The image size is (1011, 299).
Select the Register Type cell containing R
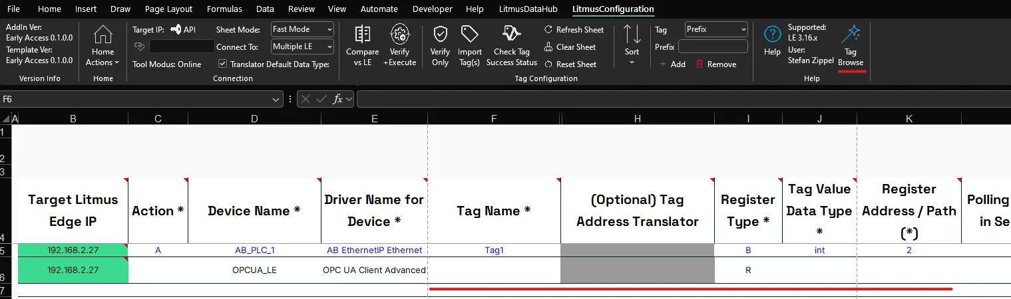pyautogui.click(x=748, y=270)
